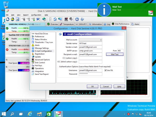This screenshot has width=156, height=117.
Task: Click the Sender name input field
Action: (90, 43)
